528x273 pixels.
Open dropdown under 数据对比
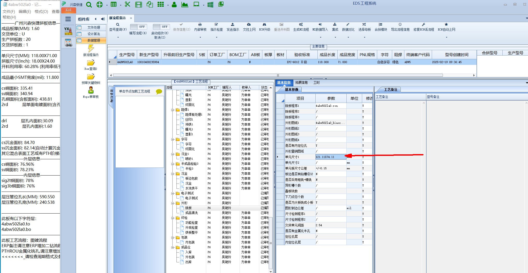click(x=348, y=37)
